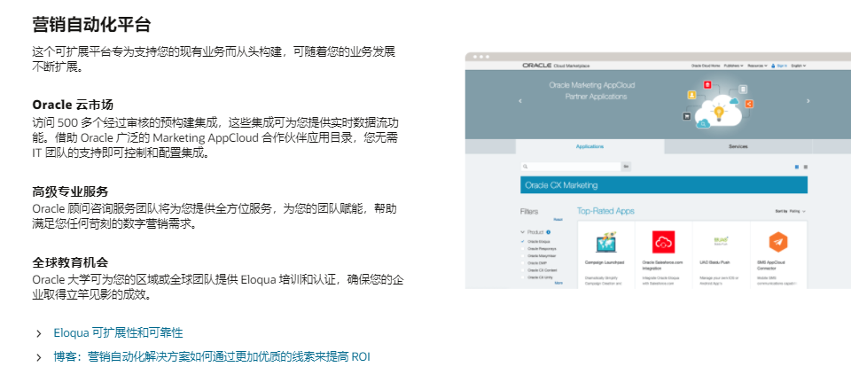Click the SMS AppCloud Connector app icon

pos(778,242)
